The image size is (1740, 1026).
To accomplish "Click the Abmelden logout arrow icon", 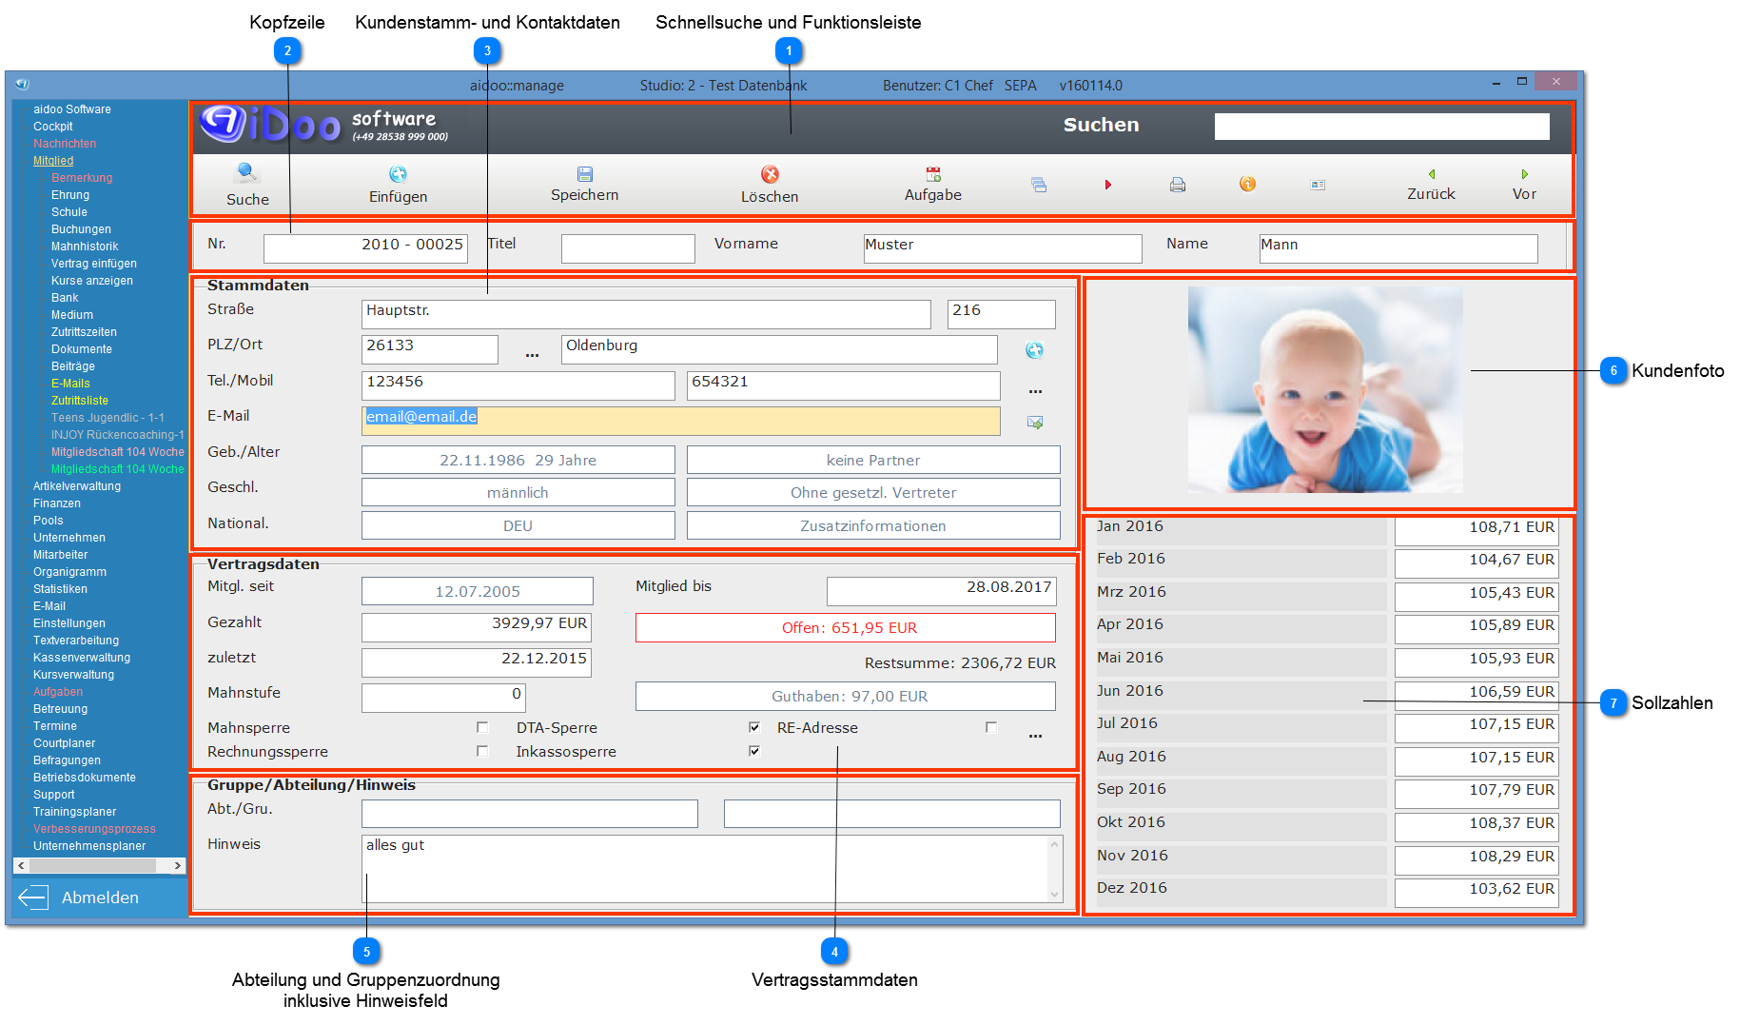I will [x=33, y=897].
